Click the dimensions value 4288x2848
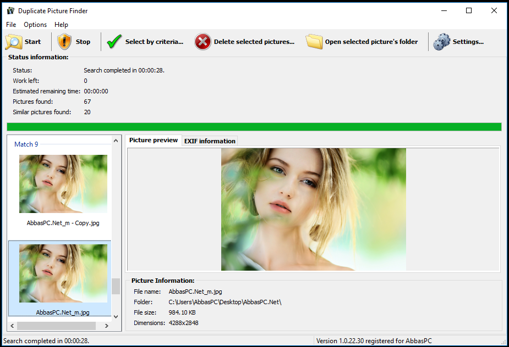The image size is (509, 347). [x=183, y=323]
